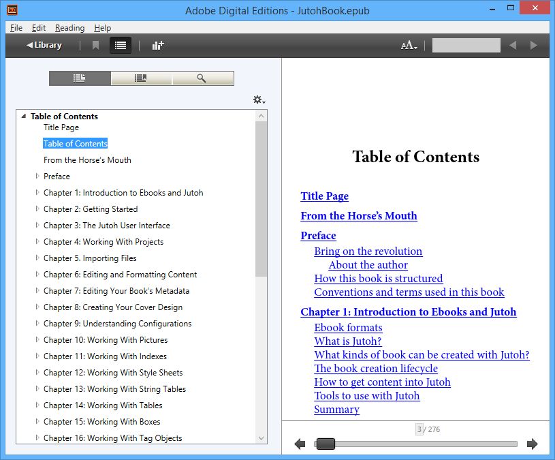Open the text size AA menu
Screen dimensions: 555x460
point(409,46)
